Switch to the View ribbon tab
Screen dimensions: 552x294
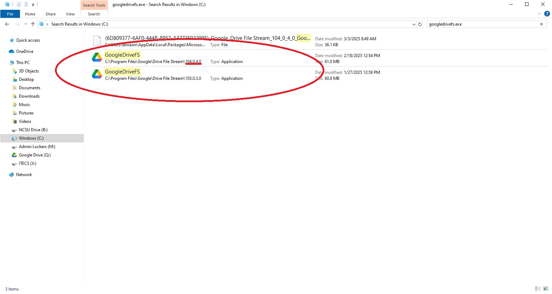pyautogui.click(x=70, y=14)
